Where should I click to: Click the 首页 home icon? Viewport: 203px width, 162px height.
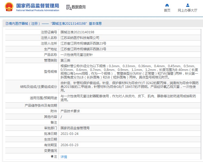(167, 5)
